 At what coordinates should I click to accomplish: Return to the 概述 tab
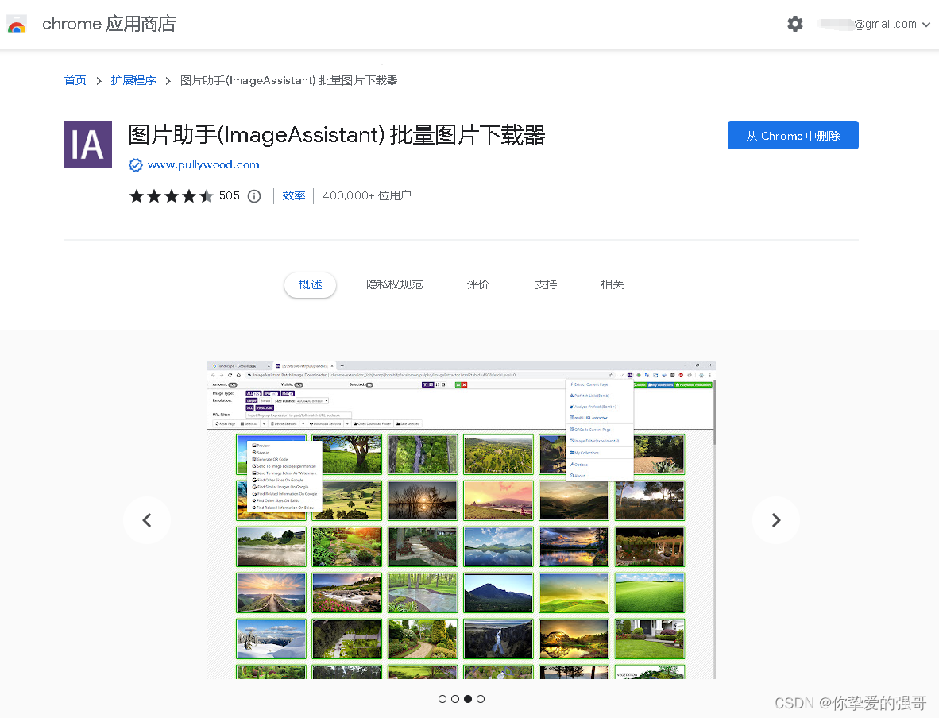point(310,284)
